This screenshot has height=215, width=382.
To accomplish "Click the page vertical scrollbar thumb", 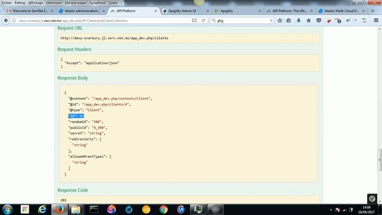I will point(380,160).
